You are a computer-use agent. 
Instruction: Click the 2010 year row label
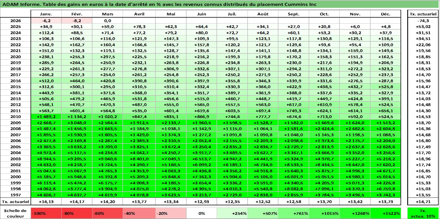[15, 117]
